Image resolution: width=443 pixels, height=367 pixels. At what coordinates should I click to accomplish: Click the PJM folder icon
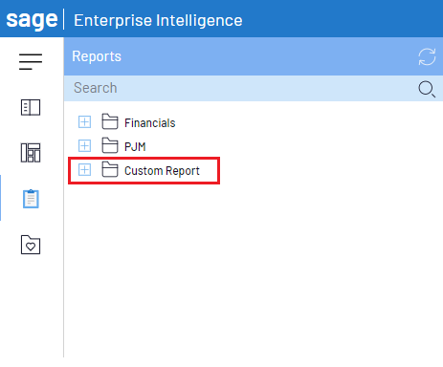110,145
